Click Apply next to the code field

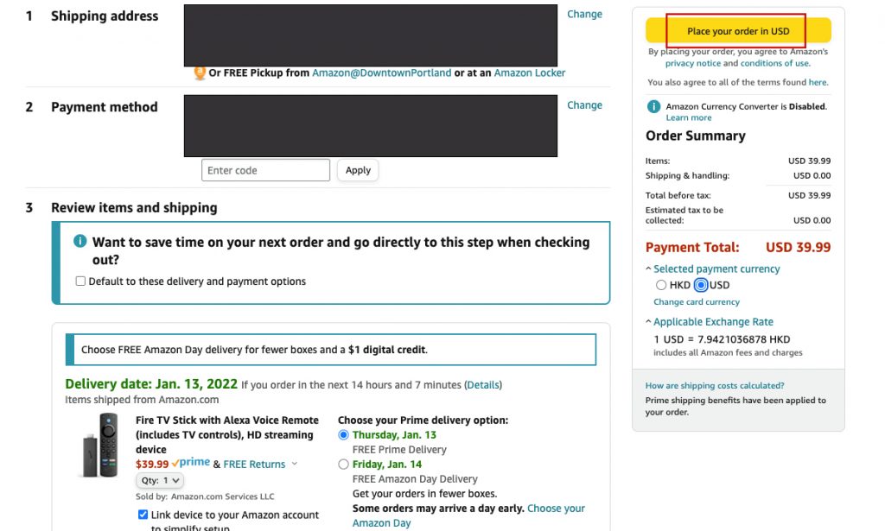(x=358, y=170)
